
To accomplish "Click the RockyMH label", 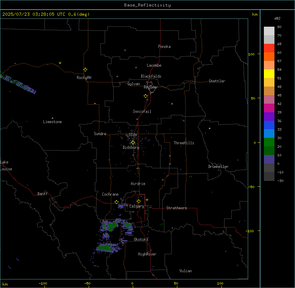I will tap(84, 78).
